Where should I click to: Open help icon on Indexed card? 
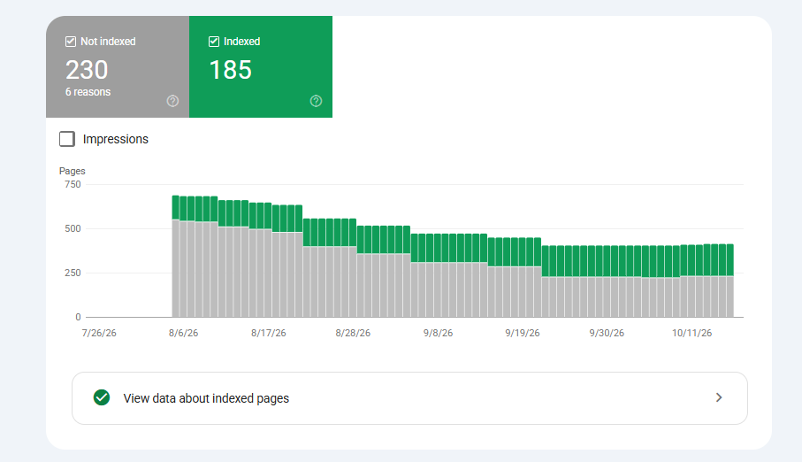tap(316, 101)
